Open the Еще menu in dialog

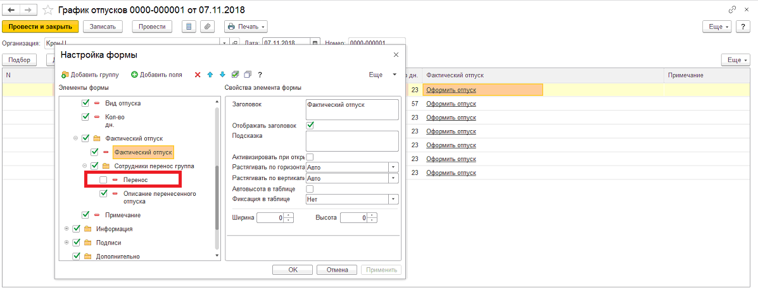tap(383, 75)
